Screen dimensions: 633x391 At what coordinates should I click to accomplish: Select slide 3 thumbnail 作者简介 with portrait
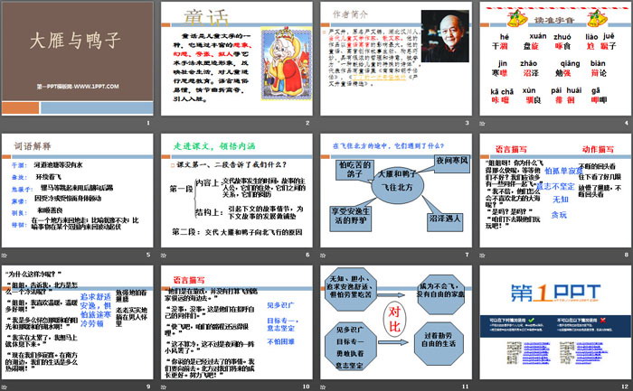(x=396, y=59)
